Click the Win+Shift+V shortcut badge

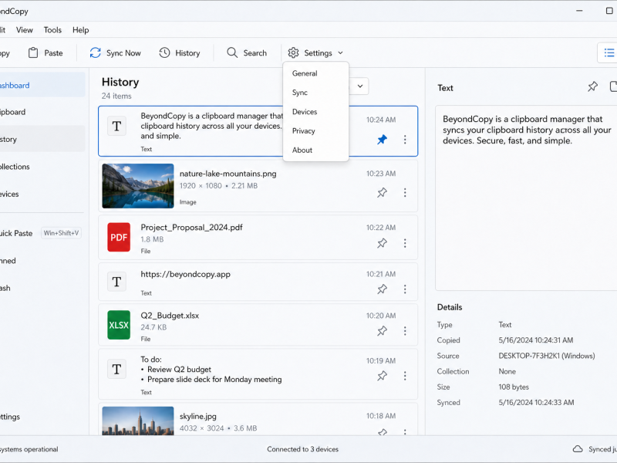pyautogui.click(x=61, y=233)
